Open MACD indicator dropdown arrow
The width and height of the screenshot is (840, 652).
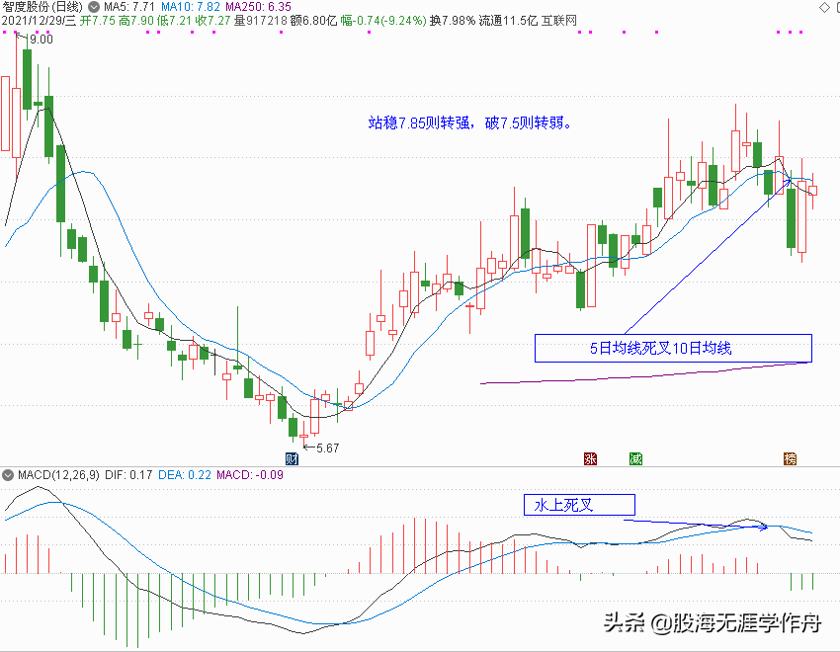(x=8, y=475)
